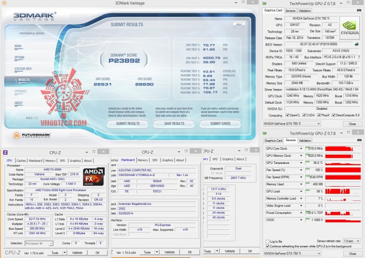Click the Submit Saved button

point(220,123)
